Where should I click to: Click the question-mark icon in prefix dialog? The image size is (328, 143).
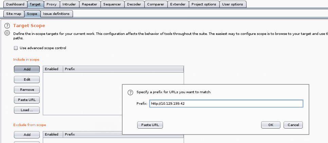130,92
